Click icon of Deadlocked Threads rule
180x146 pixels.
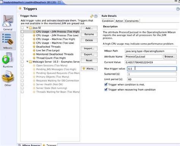coord(34,47)
